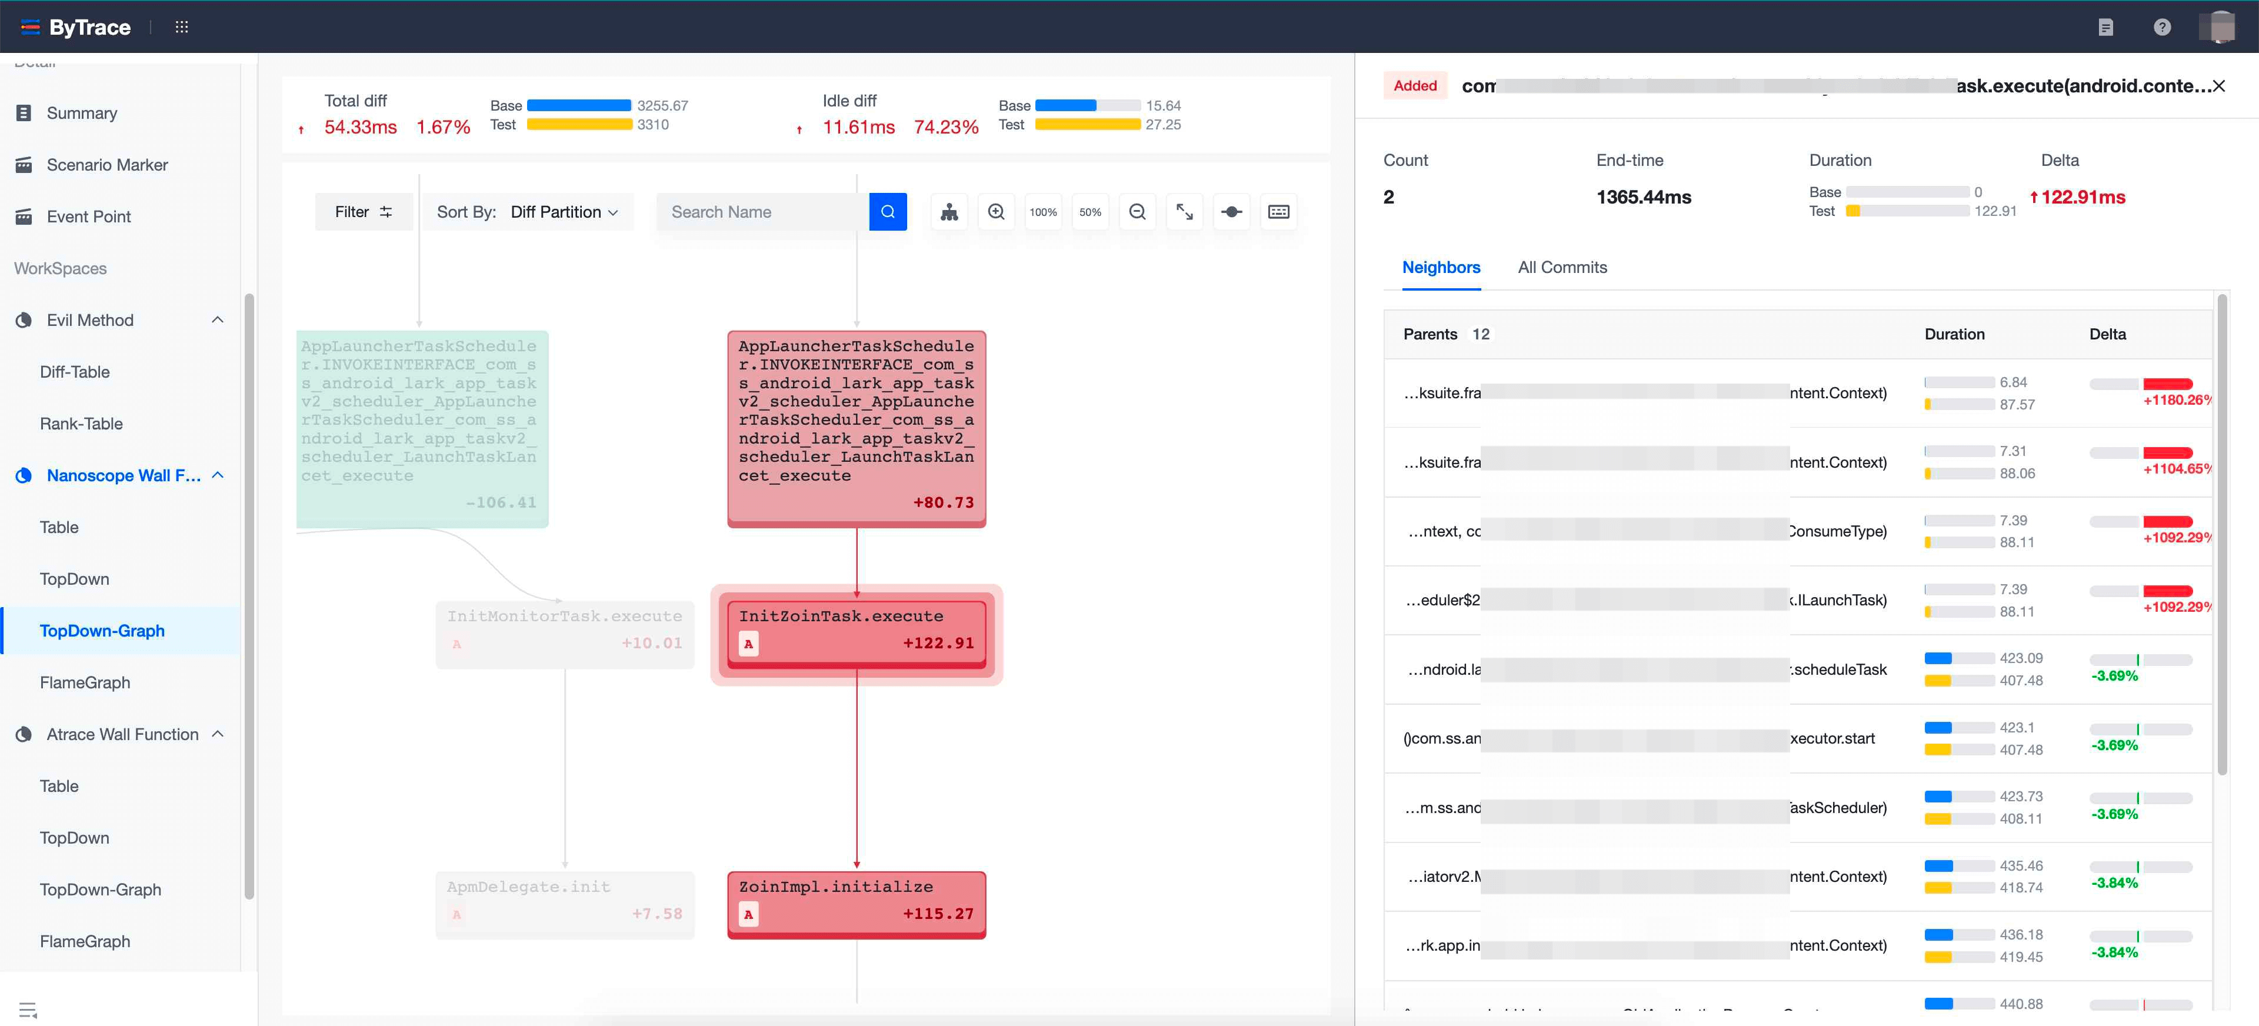Open the apps grid menu icon
This screenshot has width=2259, height=1026.
[x=182, y=26]
